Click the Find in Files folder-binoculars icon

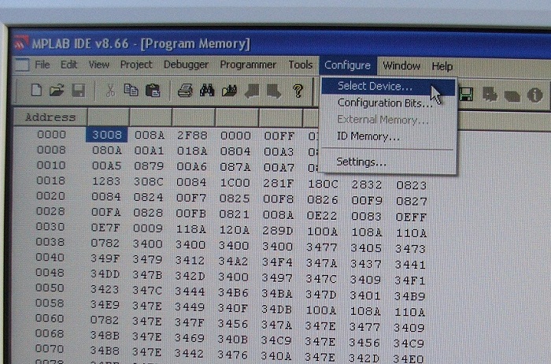pyautogui.click(x=229, y=91)
